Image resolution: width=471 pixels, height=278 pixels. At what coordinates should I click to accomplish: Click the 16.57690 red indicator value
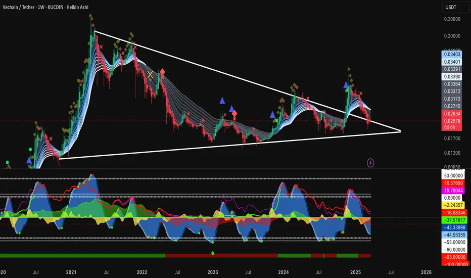454,183
